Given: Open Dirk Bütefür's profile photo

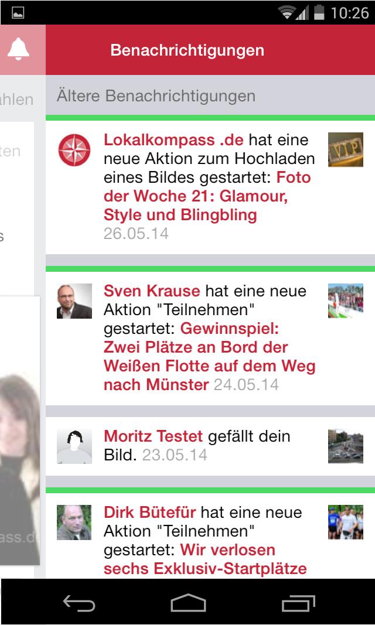Looking at the screenshot, I should click(74, 522).
